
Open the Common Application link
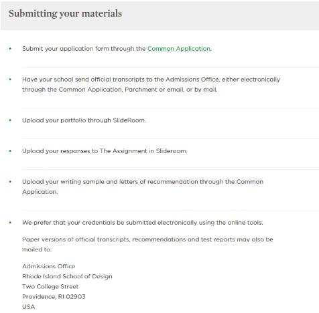click(x=179, y=49)
